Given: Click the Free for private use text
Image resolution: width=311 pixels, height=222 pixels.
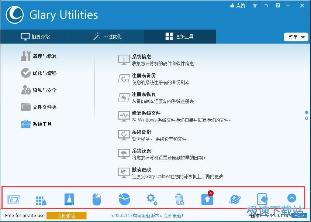Looking at the screenshot, I should 25,216.
